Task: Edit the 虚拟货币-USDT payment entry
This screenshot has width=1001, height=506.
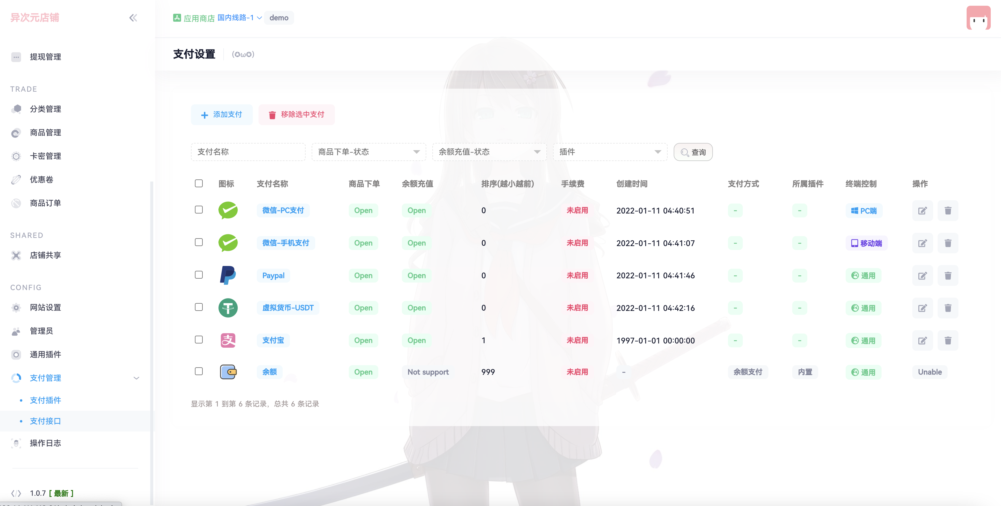Action: click(x=923, y=308)
